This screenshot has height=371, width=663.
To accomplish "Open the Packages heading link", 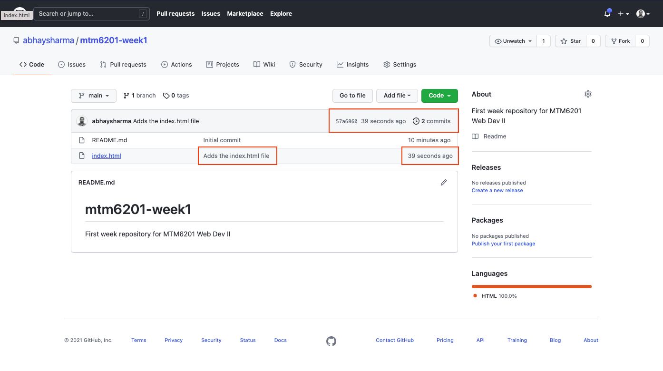I will (x=487, y=220).
